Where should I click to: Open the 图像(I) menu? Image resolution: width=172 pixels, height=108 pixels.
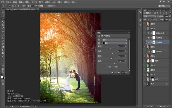21,2
